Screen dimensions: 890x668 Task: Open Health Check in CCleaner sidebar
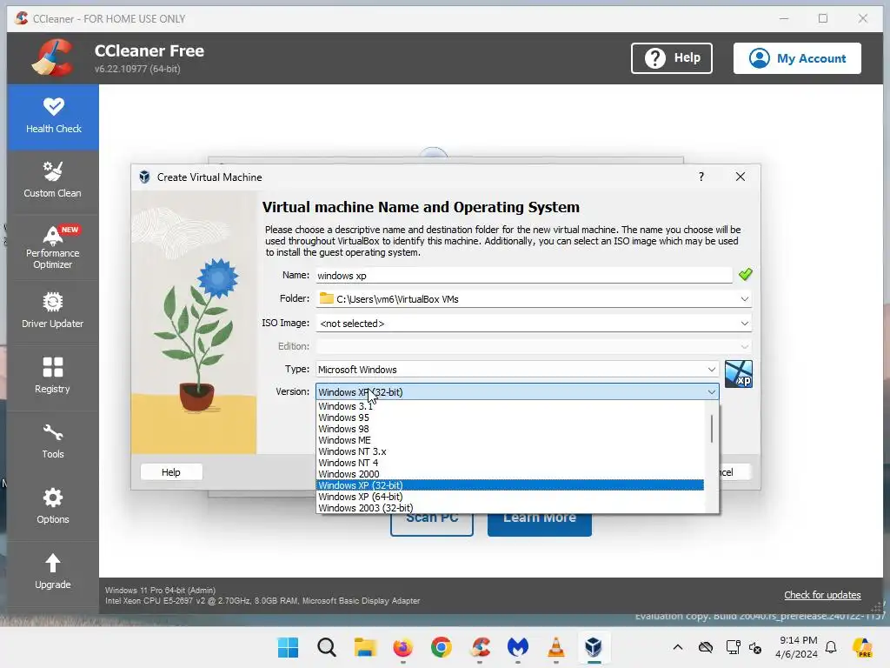(53, 117)
